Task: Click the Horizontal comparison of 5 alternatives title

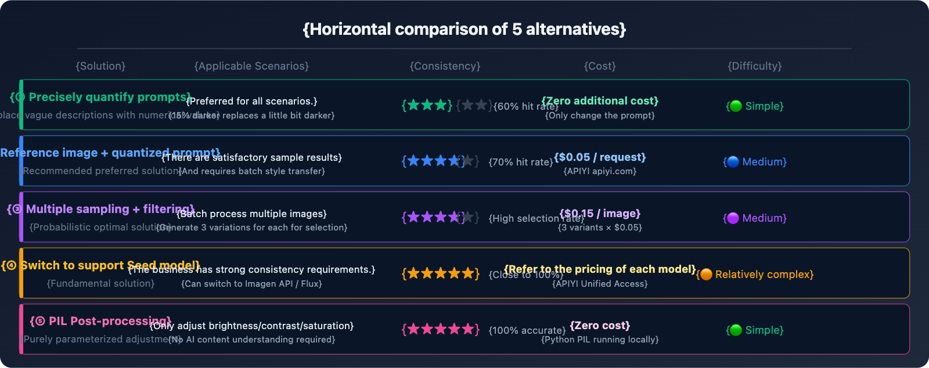Action: coord(464,29)
